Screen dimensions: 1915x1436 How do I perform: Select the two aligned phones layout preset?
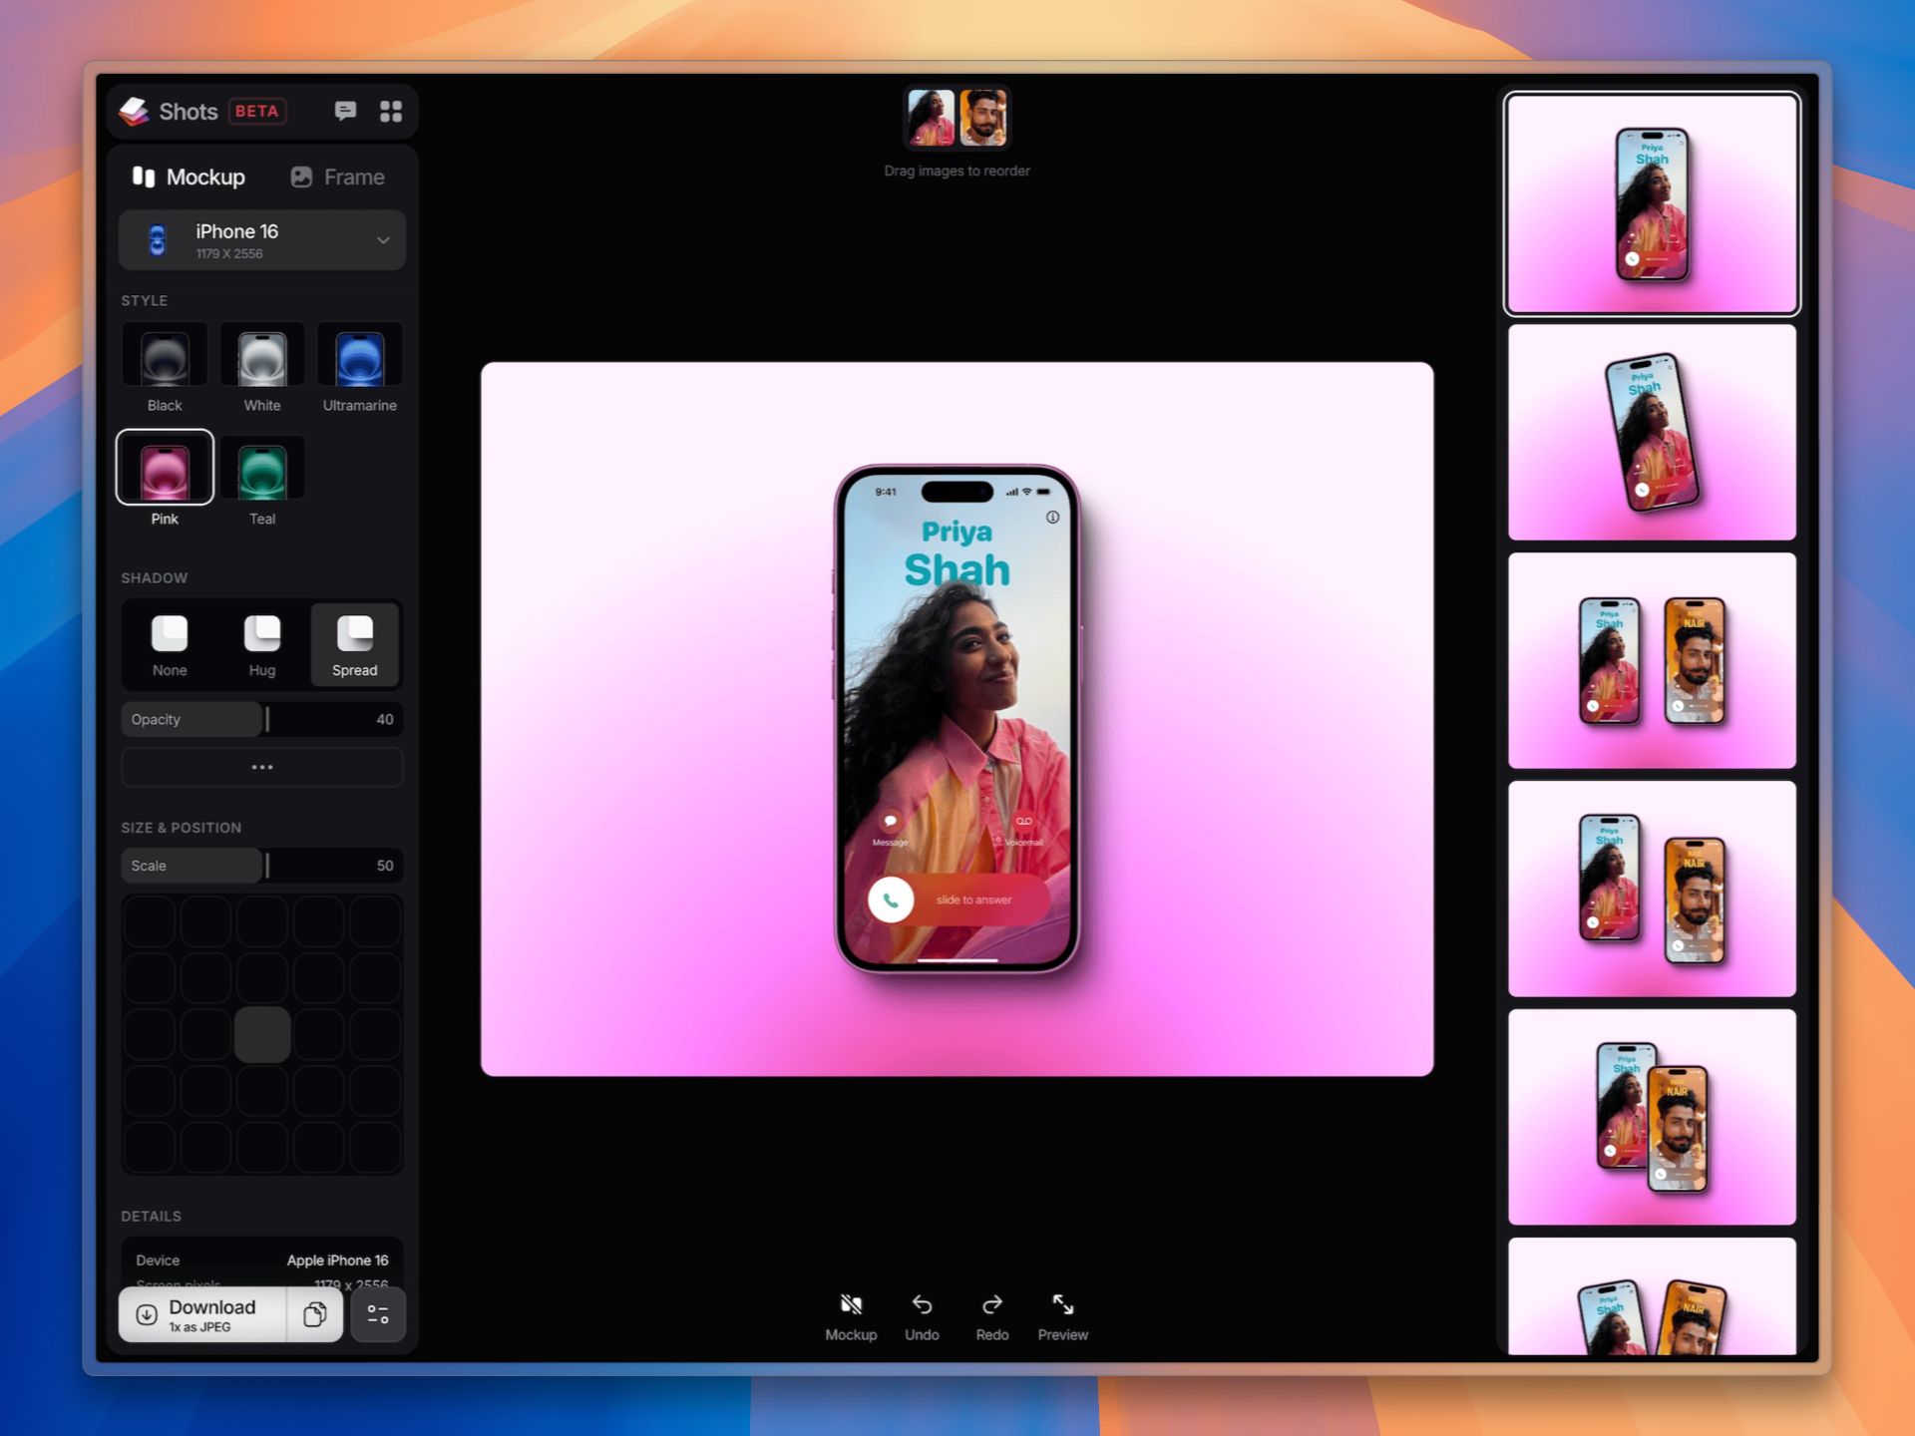(x=1652, y=660)
